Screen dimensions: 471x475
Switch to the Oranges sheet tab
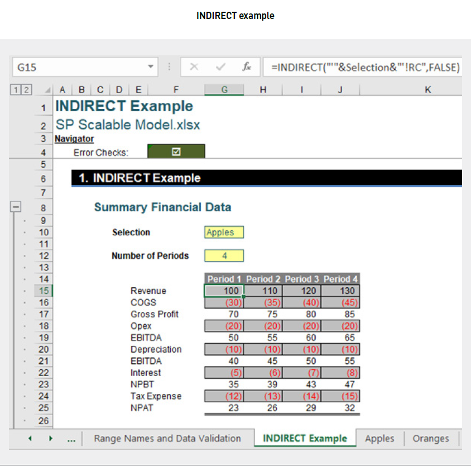pos(430,439)
